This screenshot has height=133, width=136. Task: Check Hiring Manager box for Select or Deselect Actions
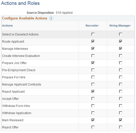pyautogui.click(x=121, y=34)
